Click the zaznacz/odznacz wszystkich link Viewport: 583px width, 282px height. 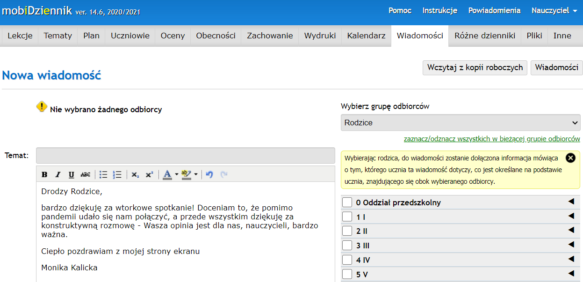click(492, 139)
